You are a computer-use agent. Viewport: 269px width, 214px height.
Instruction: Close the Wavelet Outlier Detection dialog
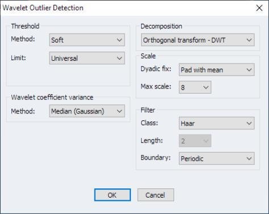pos(259,8)
